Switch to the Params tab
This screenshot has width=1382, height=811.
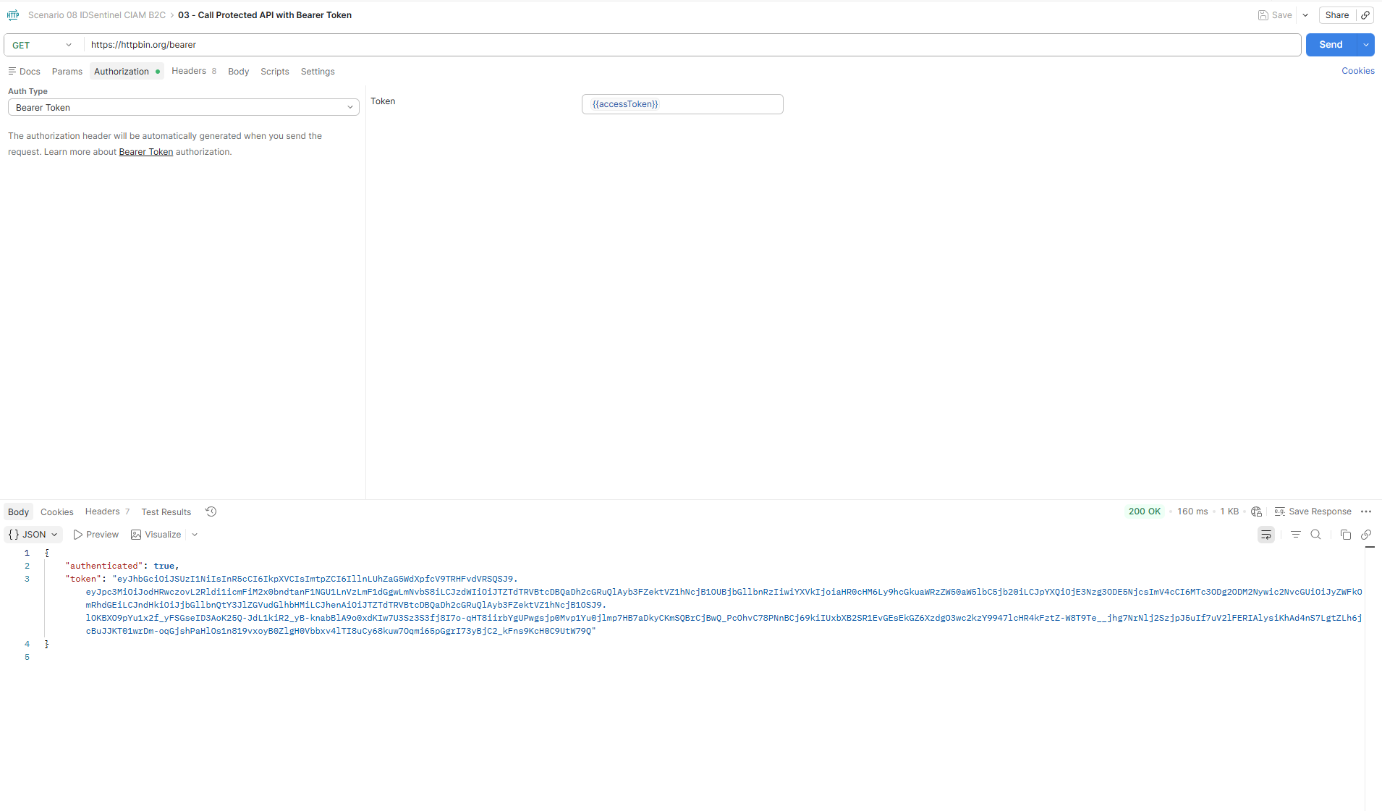(67, 72)
